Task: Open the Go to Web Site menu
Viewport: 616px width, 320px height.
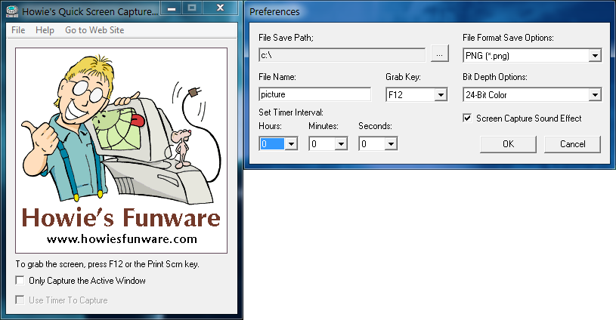Action: [x=94, y=30]
